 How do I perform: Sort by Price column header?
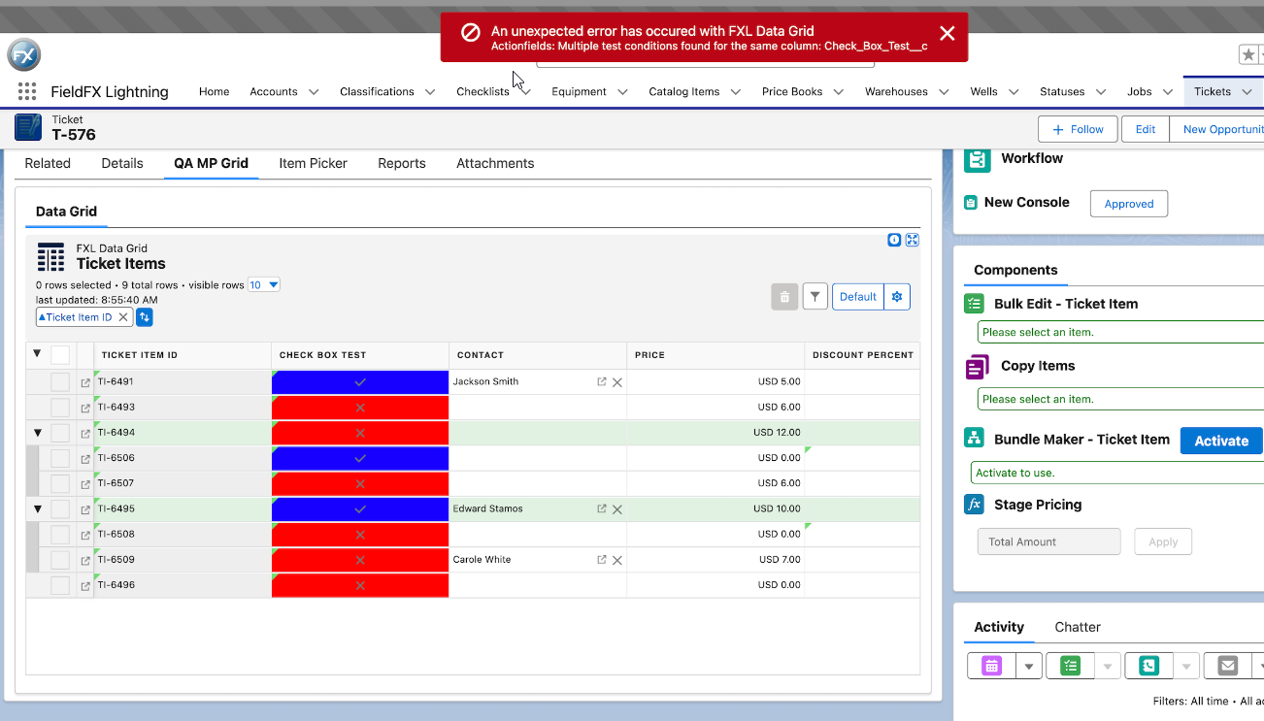715,355
